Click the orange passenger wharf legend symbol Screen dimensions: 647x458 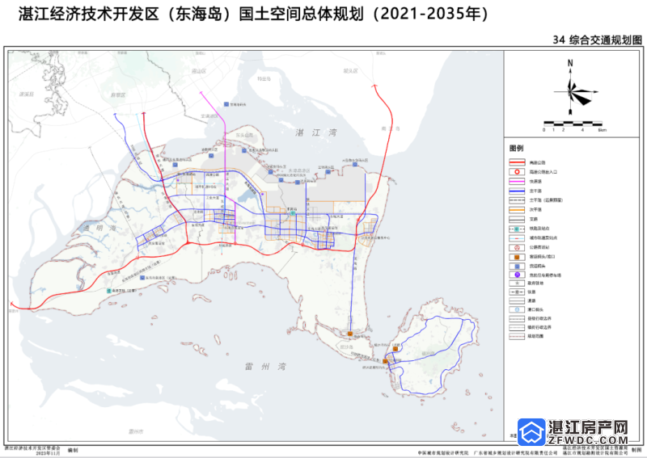517,256
